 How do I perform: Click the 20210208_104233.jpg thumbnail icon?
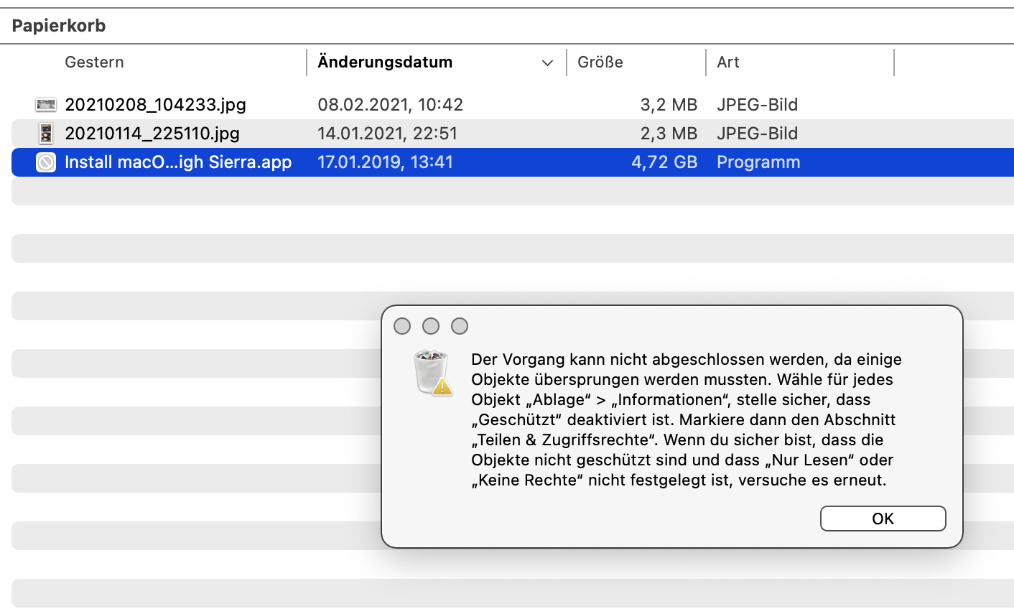click(46, 105)
